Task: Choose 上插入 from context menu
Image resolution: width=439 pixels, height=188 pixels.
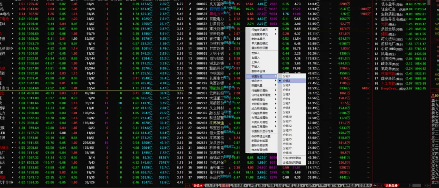Action: pos(262,62)
